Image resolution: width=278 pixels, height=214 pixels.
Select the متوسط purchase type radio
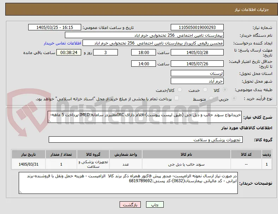coord(211,99)
